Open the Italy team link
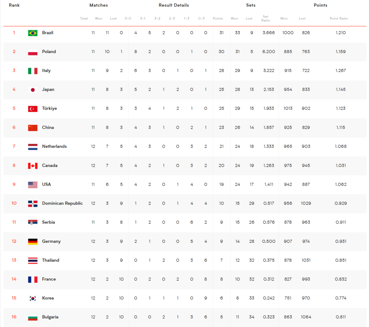The width and height of the screenshot is (369, 327). coord(47,71)
